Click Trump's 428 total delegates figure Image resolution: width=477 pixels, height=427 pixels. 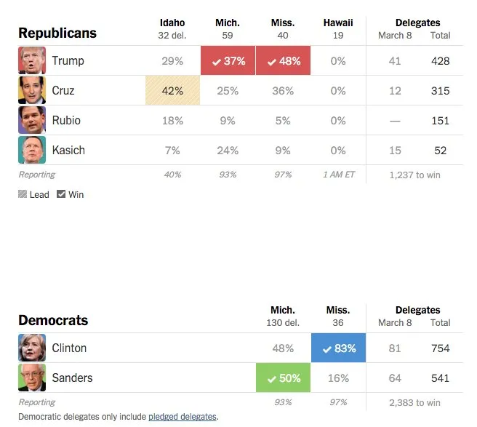click(x=440, y=61)
